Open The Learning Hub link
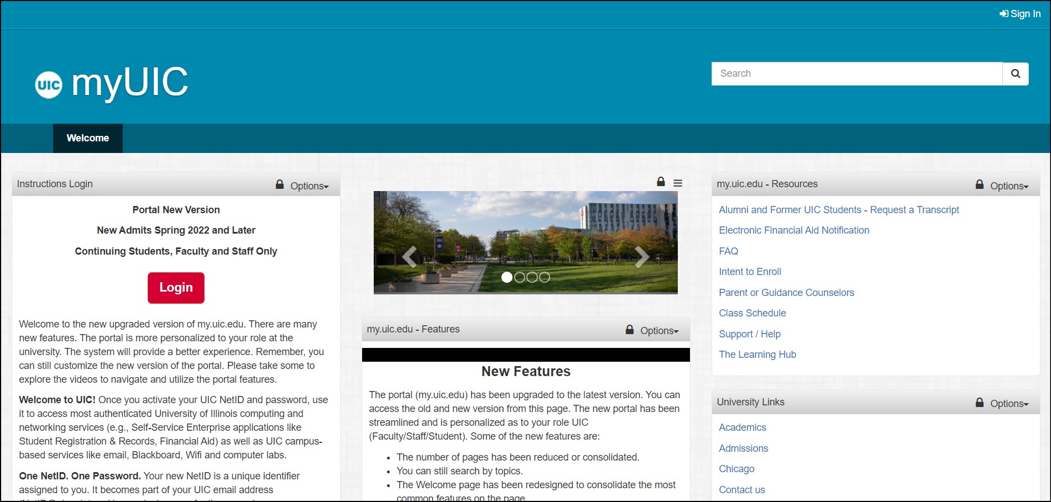The width and height of the screenshot is (1051, 502). [x=757, y=355]
